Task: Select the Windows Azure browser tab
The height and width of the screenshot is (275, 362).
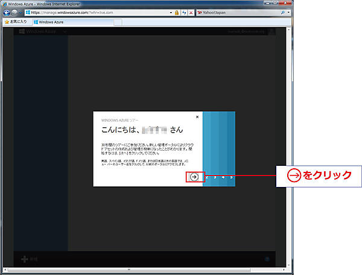Action: [x=72, y=22]
